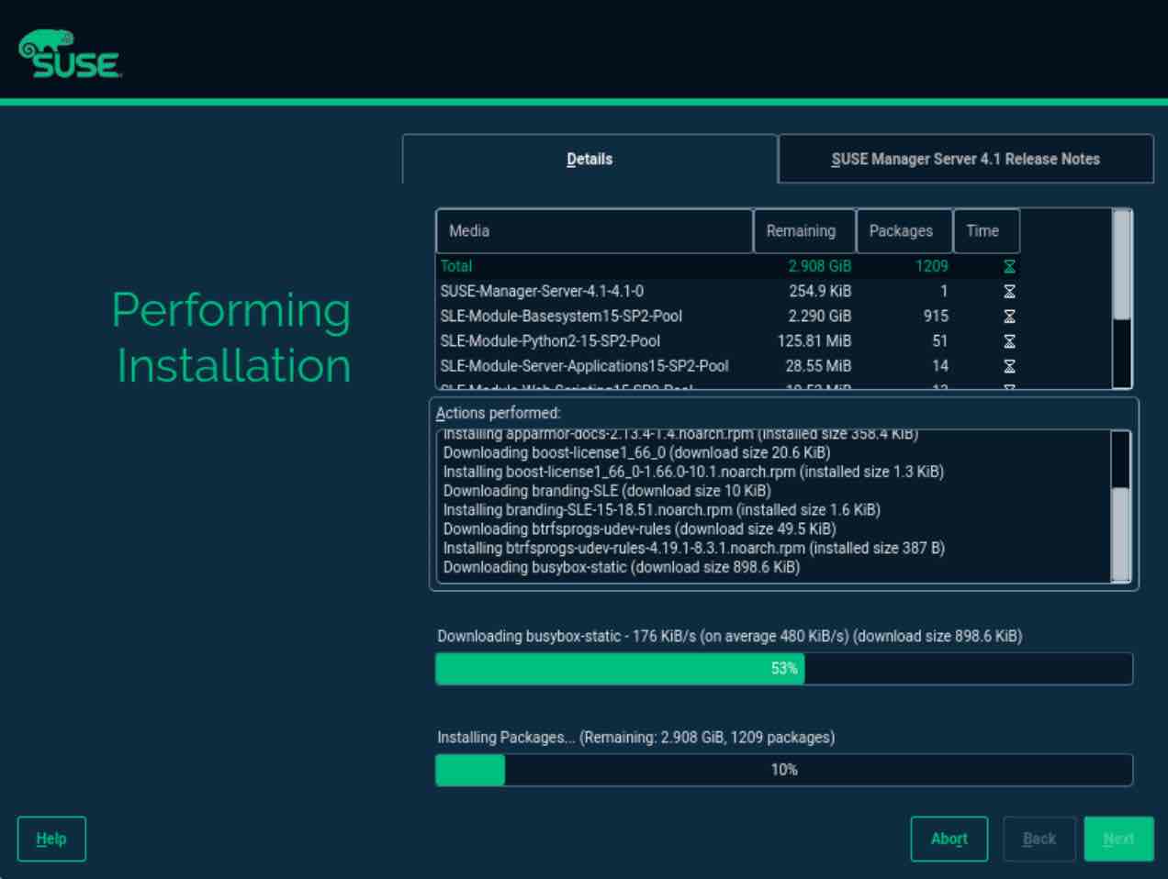Viewport: 1168px width, 879px height.
Task: Click the hourglass icon for SLE-Module-Basesystem15-SP2-Pool
Action: 1009,316
